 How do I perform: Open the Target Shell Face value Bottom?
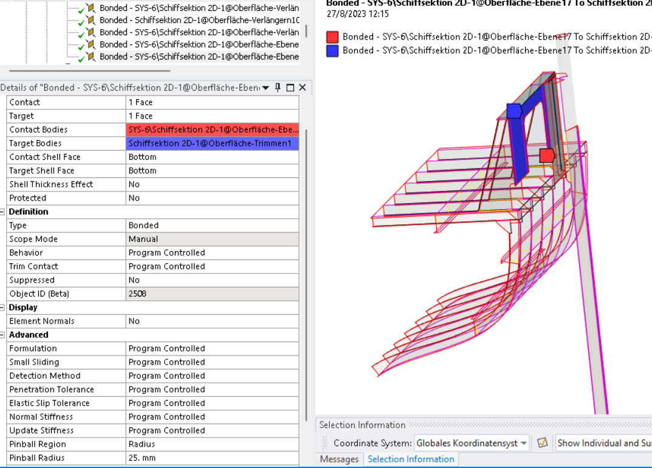[x=213, y=171]
